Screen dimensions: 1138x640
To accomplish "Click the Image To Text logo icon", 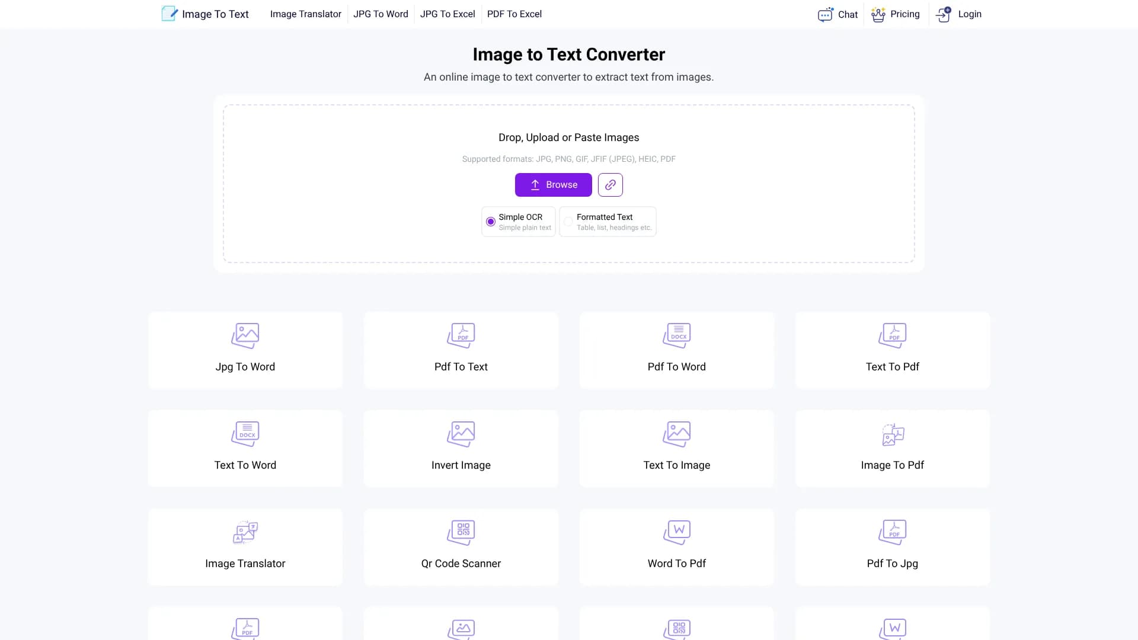I will tap(169, 14).
